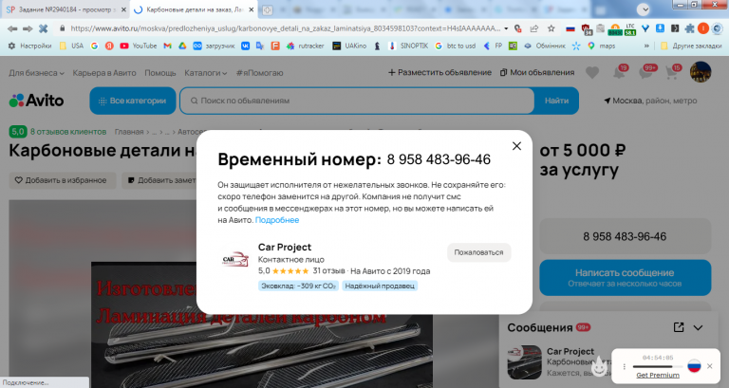This screenshot has height=388, width=729.
Task: Open the Карьера в Авито link
Action: pos(104,73)
